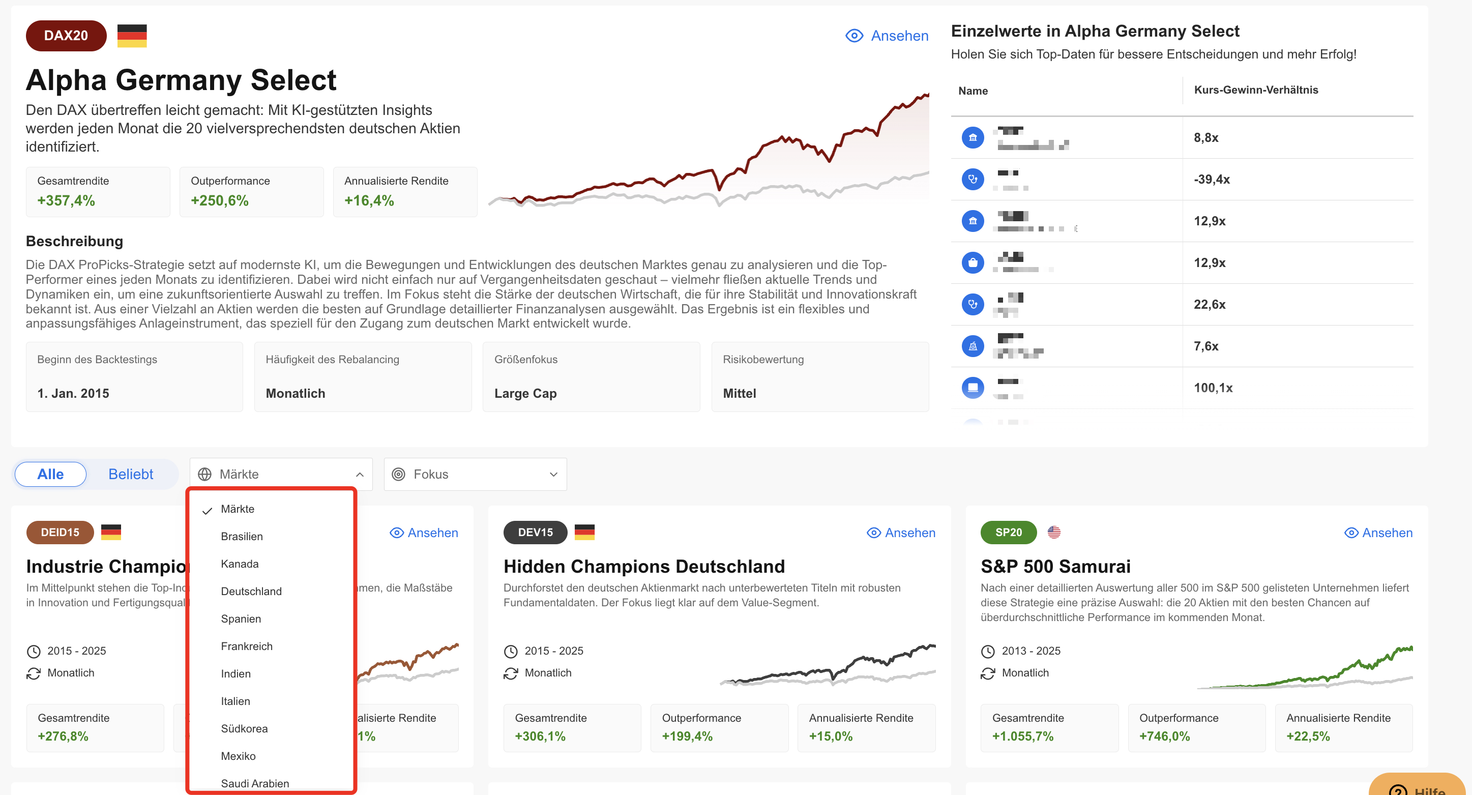1472x795 pixels.
Task: Click the laptop icon in the 100,1x row
Action: pyautogui.click(x=973, y=388)
